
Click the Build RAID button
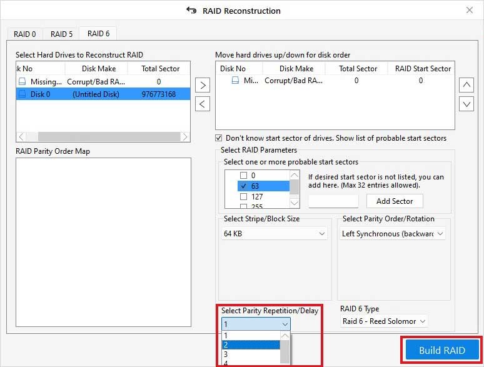point(442,350)
